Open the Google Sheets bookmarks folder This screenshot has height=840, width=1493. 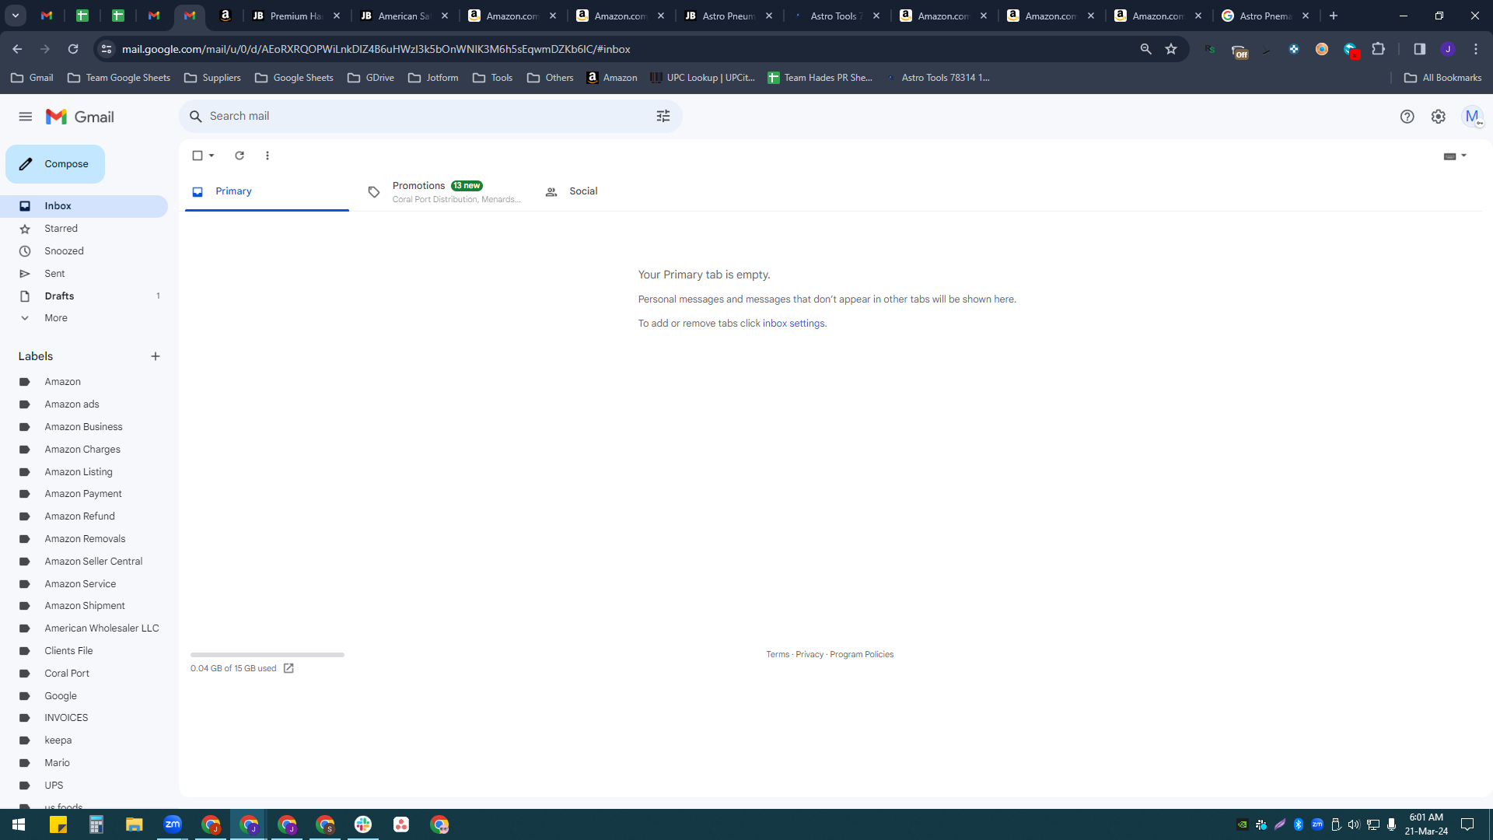(x=294, y=78)
